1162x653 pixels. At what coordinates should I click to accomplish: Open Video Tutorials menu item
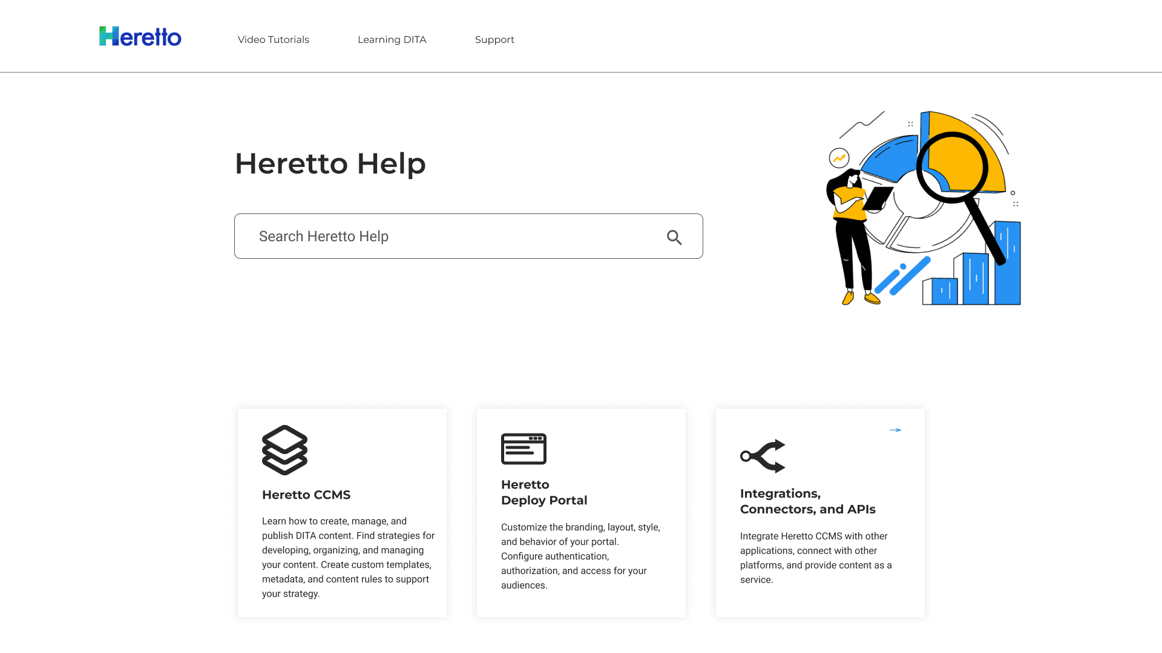(x=274, y=39)
